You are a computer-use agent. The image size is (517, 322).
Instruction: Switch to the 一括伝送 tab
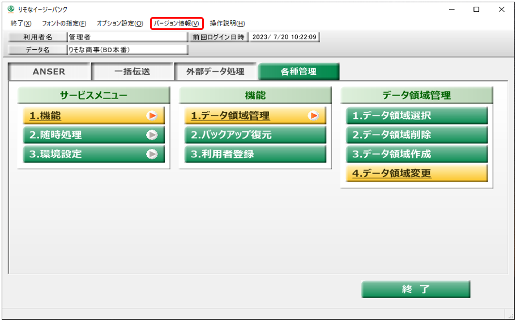(132, 71)
